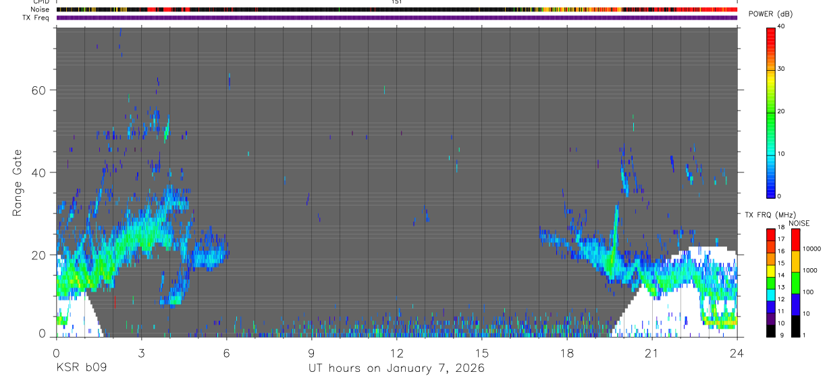Click the 18 label on TX frequency scale
This screenshot has height=382, width=829.
click(780, 227)
